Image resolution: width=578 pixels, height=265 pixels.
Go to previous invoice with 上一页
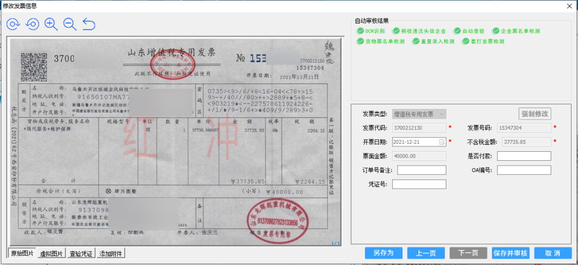(x=425, y=253)
